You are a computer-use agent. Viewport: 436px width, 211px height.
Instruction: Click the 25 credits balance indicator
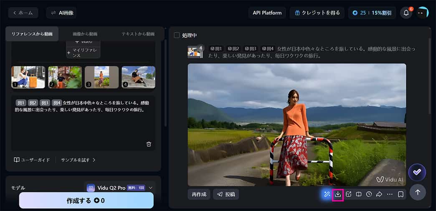[x=359, y=13]
